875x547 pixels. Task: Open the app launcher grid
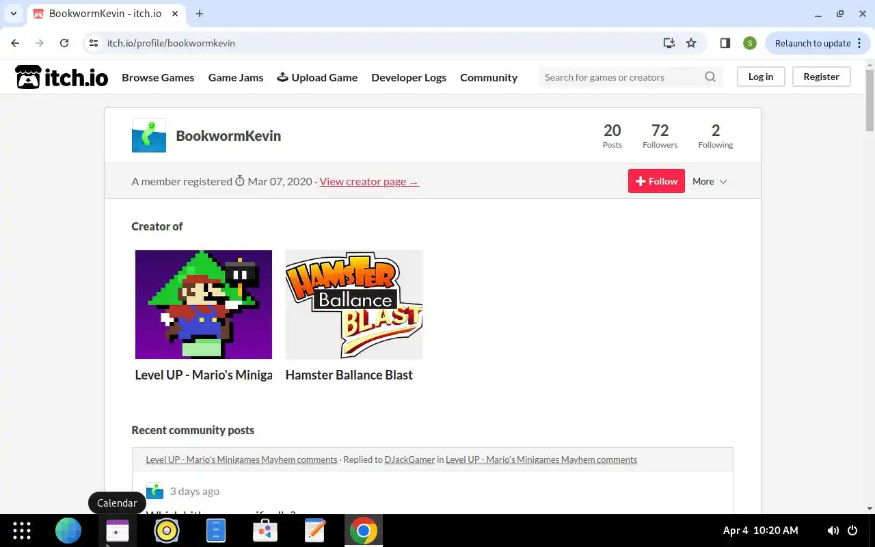coord(22,531)
